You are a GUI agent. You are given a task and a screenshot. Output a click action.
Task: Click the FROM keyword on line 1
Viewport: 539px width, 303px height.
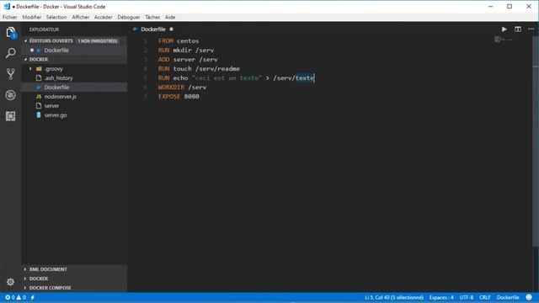pyautogui.click(x=166, y=41)
